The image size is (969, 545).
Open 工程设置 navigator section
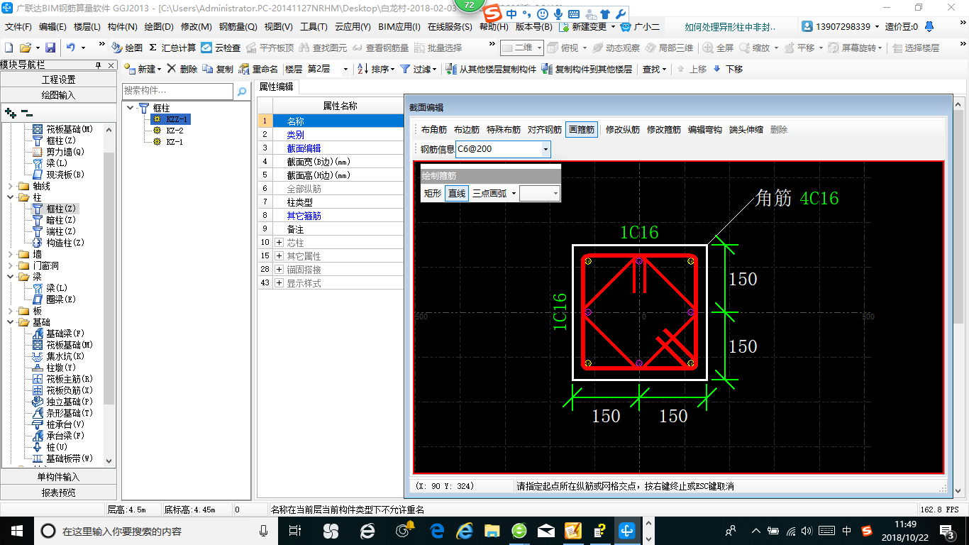[58, 79]
